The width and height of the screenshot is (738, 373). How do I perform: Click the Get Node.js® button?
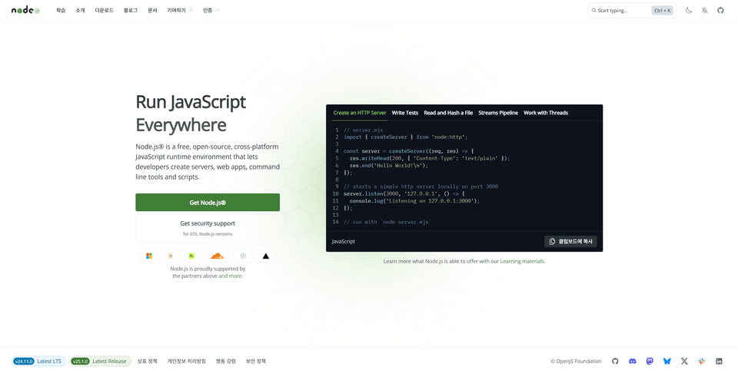(x=208, y=203)
